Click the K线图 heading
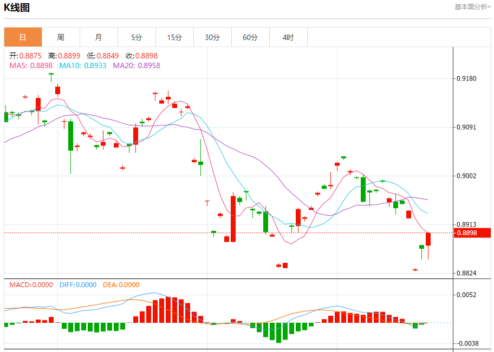 [x=17, y=8]
